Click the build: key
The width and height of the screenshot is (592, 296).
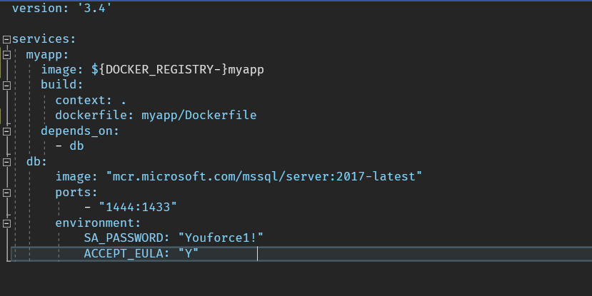coord(62,85)
